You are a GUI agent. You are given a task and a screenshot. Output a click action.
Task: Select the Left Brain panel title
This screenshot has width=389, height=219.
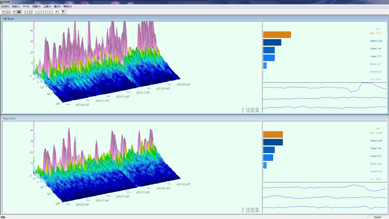(8, 19)
